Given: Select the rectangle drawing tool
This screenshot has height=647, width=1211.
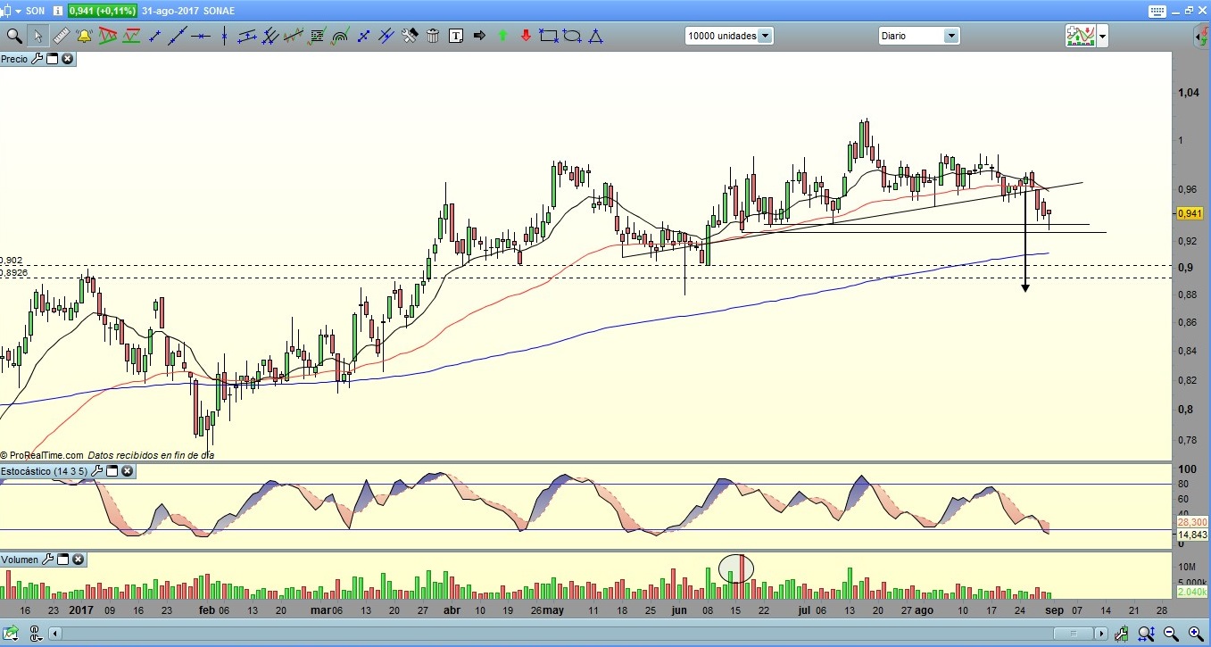Looking at the screenshot, I should [549, 36].
